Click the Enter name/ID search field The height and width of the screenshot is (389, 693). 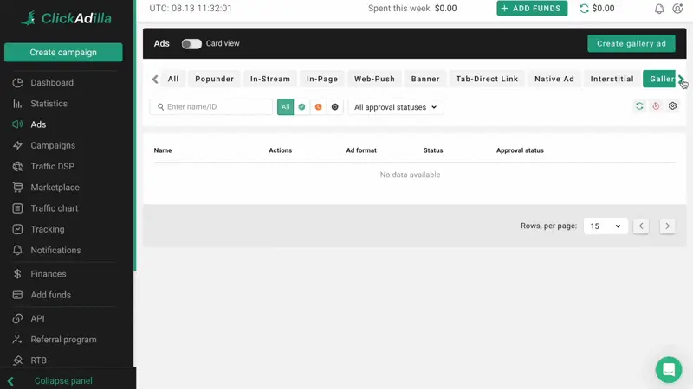tap(217, 107)
